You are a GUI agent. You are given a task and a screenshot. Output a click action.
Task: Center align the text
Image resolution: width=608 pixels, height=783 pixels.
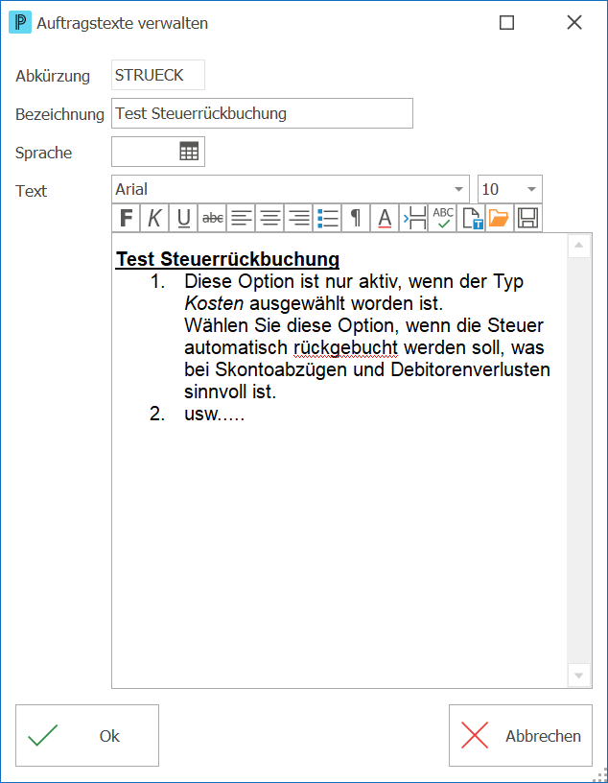point(270,218)
